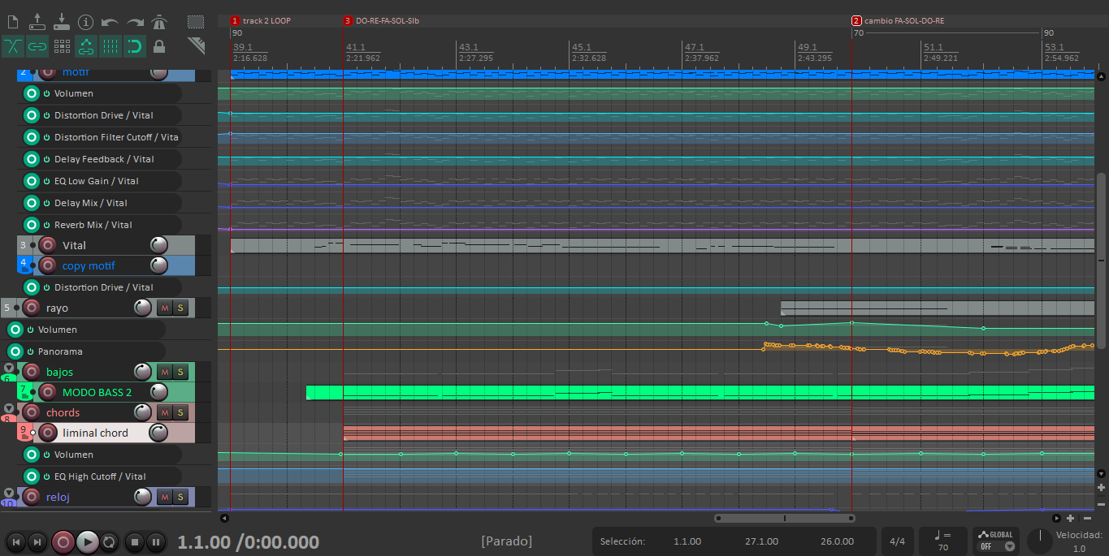Start playback with Play button

[x=88, y=542]
